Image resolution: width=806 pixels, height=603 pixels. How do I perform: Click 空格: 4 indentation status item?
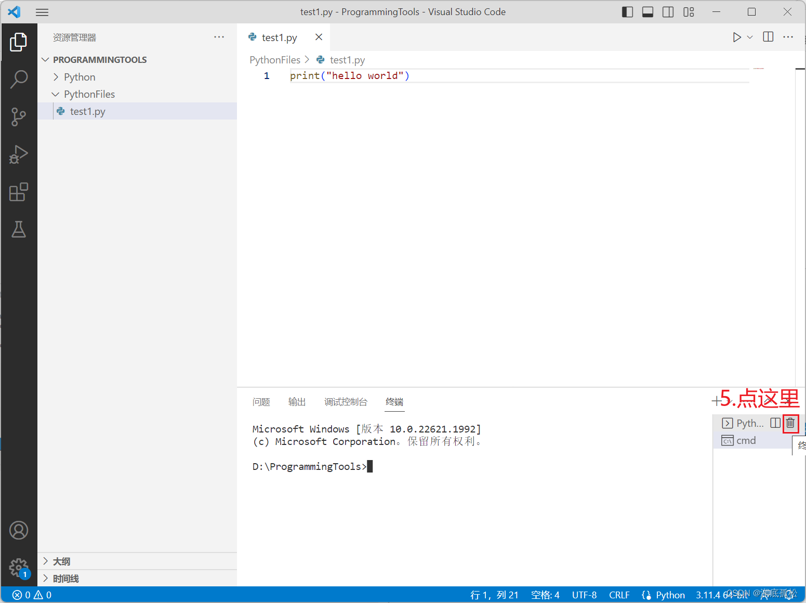[x=545, y=595]
